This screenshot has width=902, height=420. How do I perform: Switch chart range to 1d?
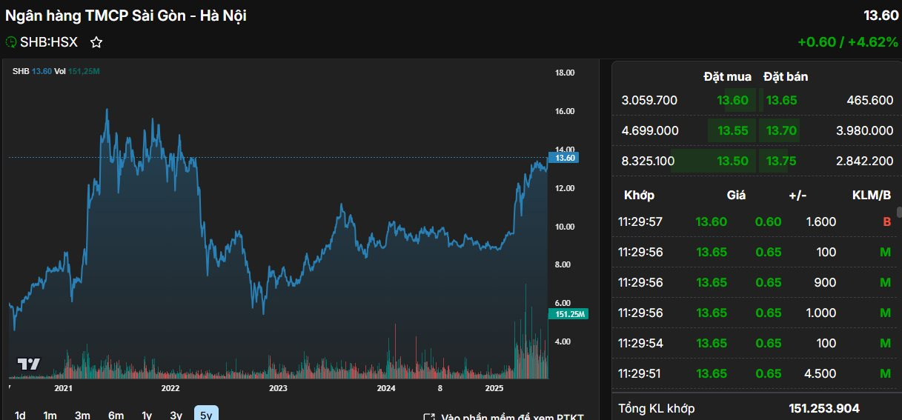tap(20, 416)
